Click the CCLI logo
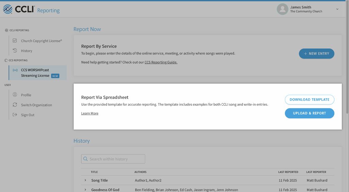The width and height of the screenshot is (349, 192). [x=19, y=9]
